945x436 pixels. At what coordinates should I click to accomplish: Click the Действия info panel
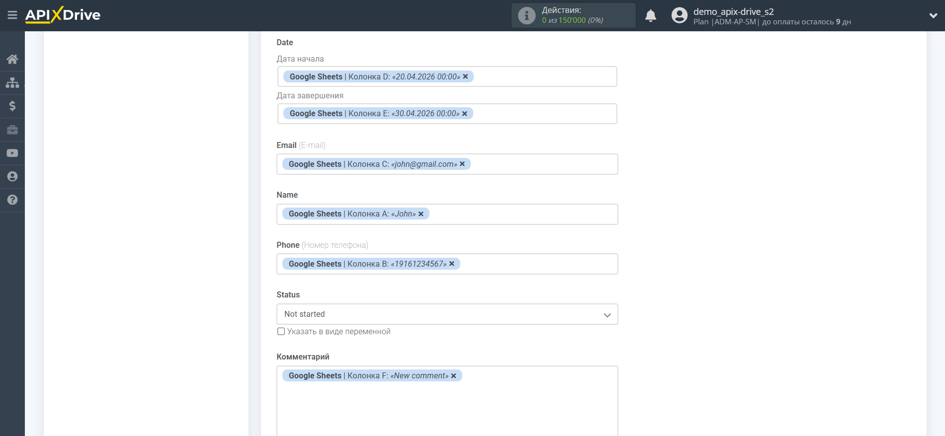(x=573, y=15)
